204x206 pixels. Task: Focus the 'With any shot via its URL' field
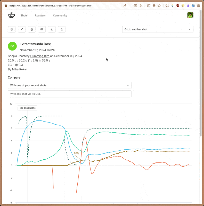point(70,94)
